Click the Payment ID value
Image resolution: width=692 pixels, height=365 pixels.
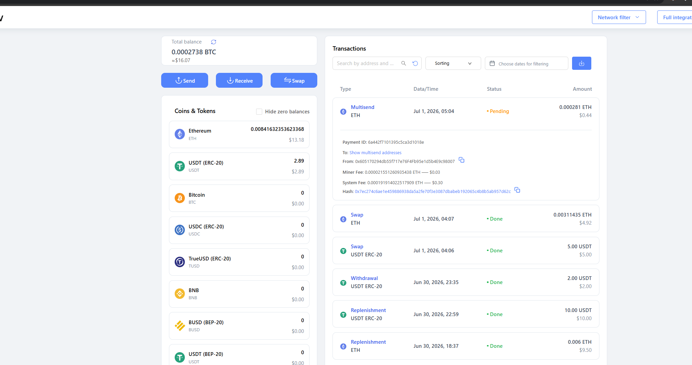[396, 142]
